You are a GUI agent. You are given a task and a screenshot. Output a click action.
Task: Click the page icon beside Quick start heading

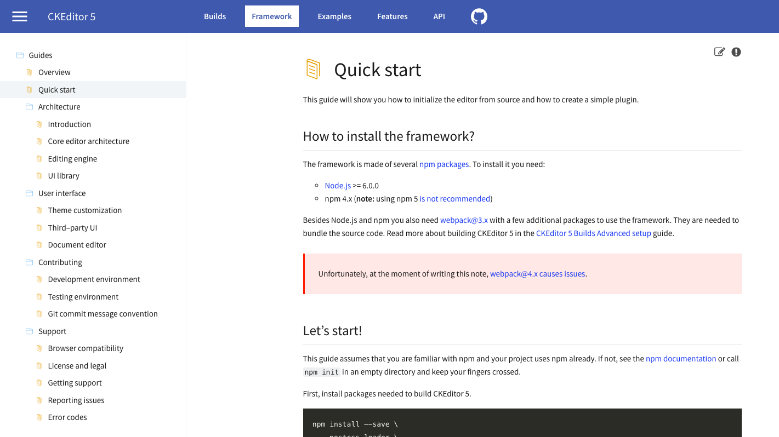(x=313, y=69)
